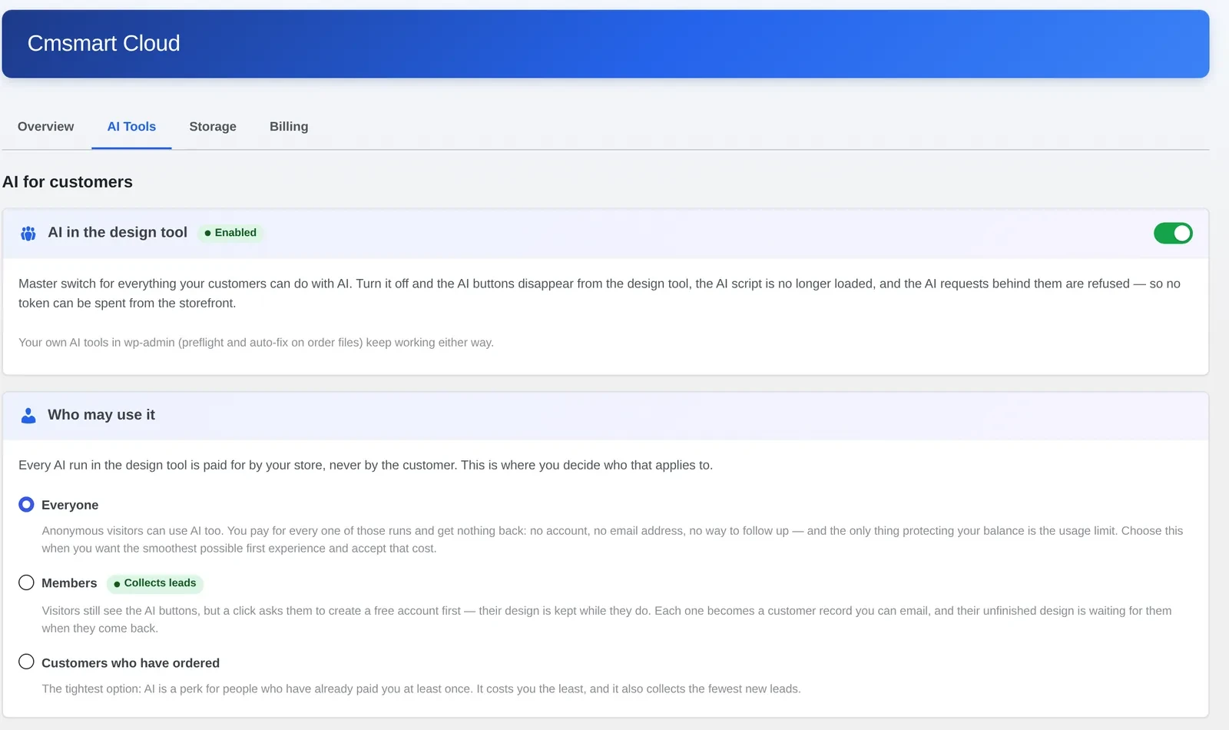The width and height of the screenshot is (1229, 730).
Task: Click the Who may use it heading
Action: point(101,415)
